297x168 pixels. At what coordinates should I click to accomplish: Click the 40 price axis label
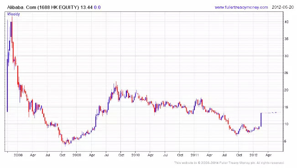[x=287, y=22]
